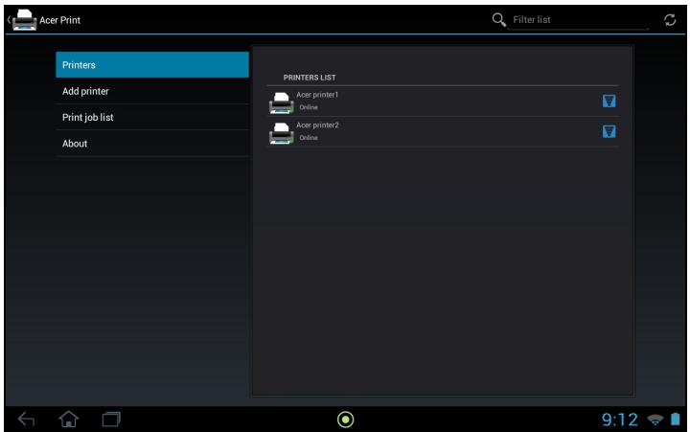Click the PRINTERS LIST header
This screenshot has height=432, width=690.
(x=310, y=78)
